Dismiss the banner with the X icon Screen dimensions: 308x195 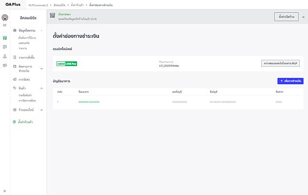point(304,17)
